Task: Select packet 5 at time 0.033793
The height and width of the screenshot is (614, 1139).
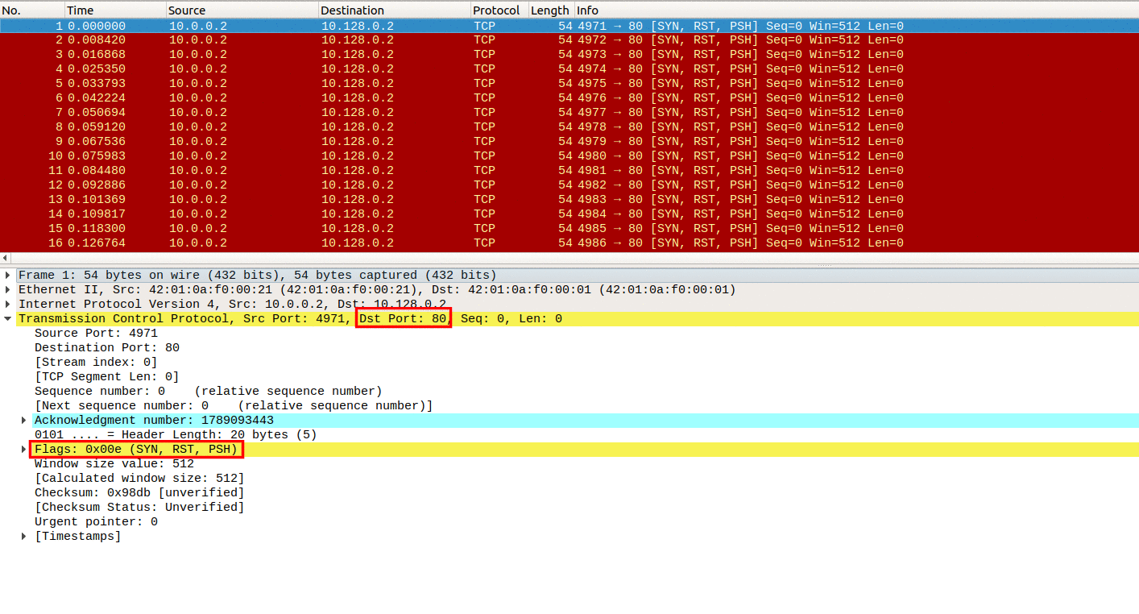Action: 569,84
